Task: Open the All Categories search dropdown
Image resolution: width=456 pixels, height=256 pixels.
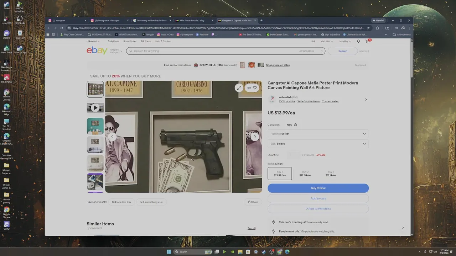Action: tap(311, 51)
